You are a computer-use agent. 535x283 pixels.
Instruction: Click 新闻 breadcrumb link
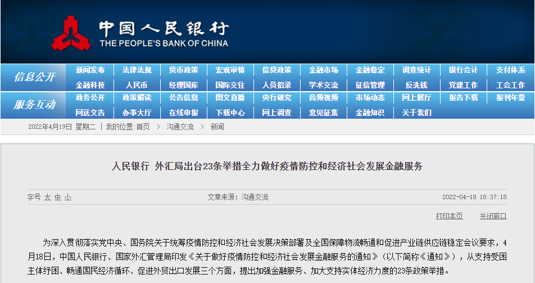click(217, 127)
